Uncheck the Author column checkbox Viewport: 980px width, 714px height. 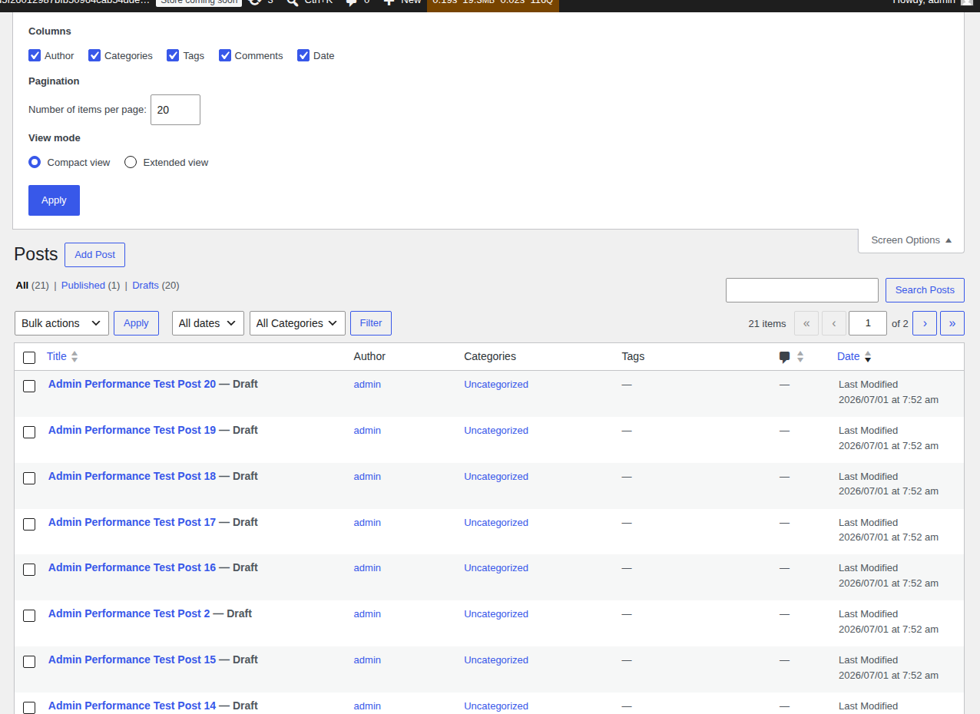coord(35,55)
